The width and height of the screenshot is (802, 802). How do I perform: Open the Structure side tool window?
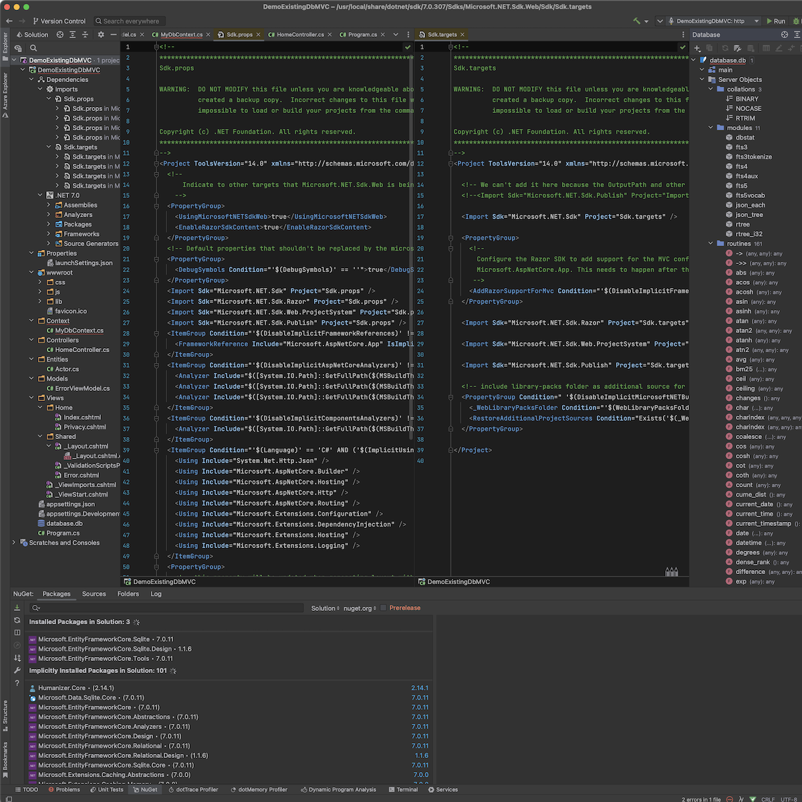(5, 716)
